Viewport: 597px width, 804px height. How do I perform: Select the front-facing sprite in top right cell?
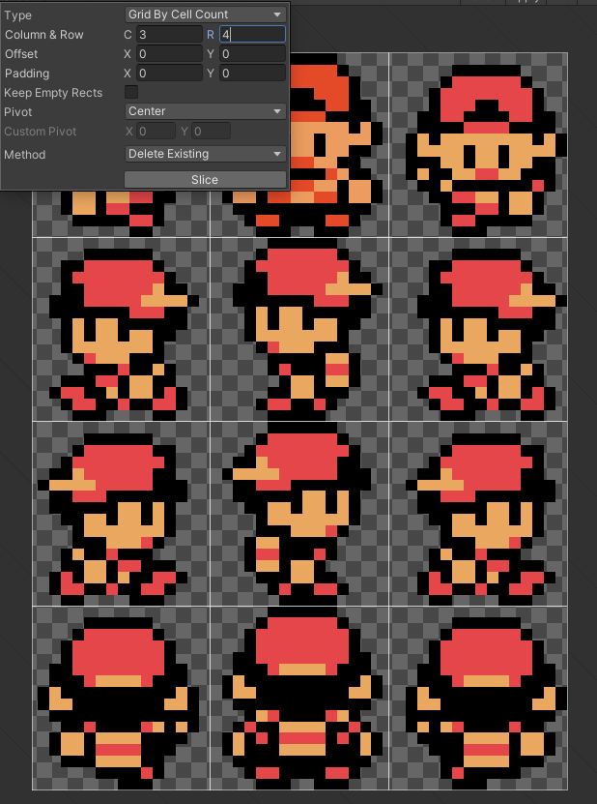point(486,150)
